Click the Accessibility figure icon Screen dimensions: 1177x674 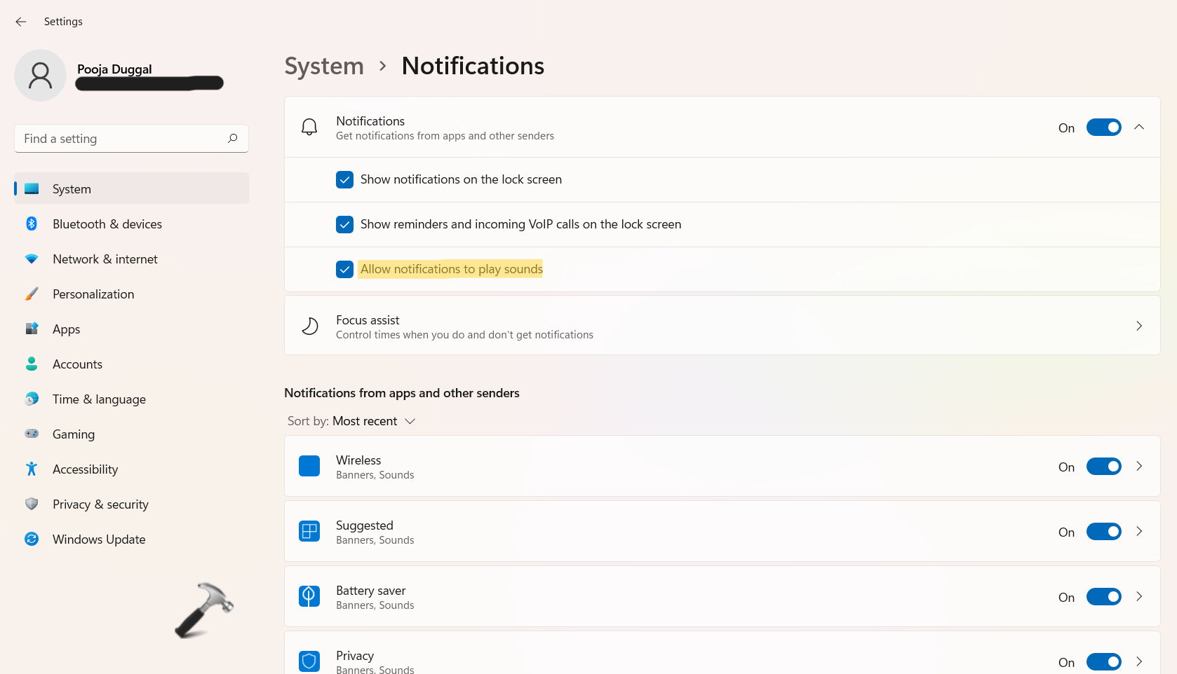32,469
